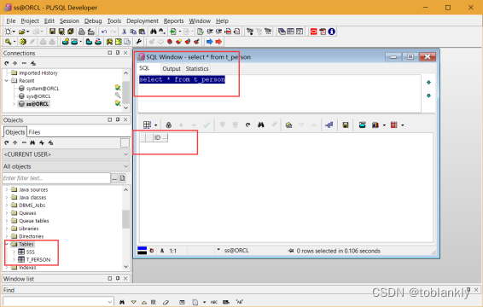Click the ID column header in the result grid
This screenshot has height=307, width=483.
point(160,137)
